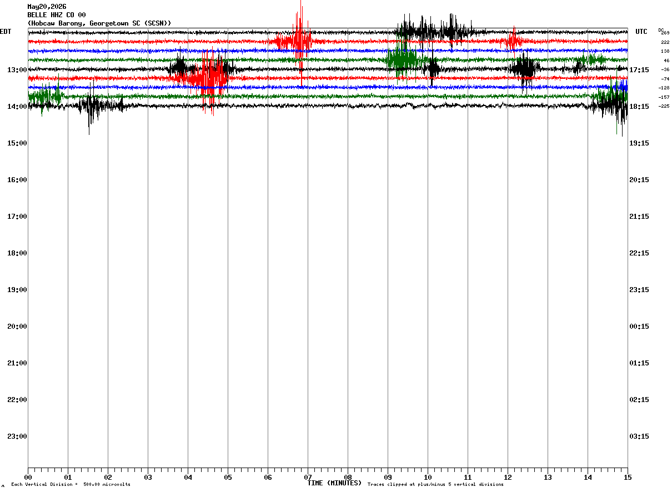Click the Hobcaw Barony, Georgetown SC station description

tap(99, 23)
